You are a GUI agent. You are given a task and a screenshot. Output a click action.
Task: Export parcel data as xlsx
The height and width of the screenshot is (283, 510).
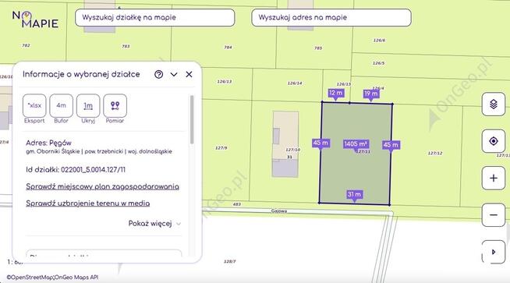[34, 106]
